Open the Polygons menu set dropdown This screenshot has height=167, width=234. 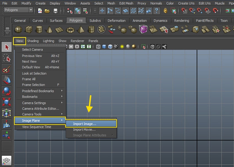(x=18, y=10)
